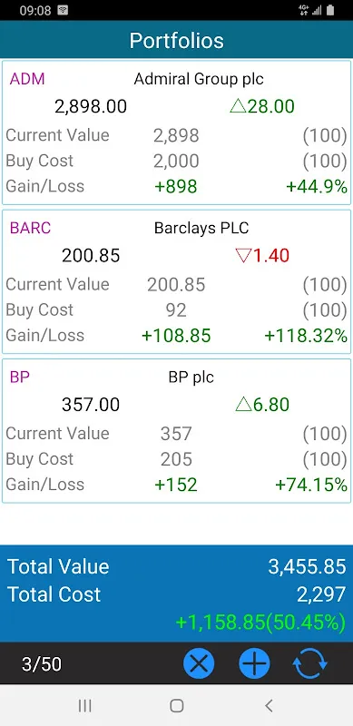The height and width of the screenshot is (726, 353).
Task: Tap the plus add stock icon
Action: click(254, 664)
